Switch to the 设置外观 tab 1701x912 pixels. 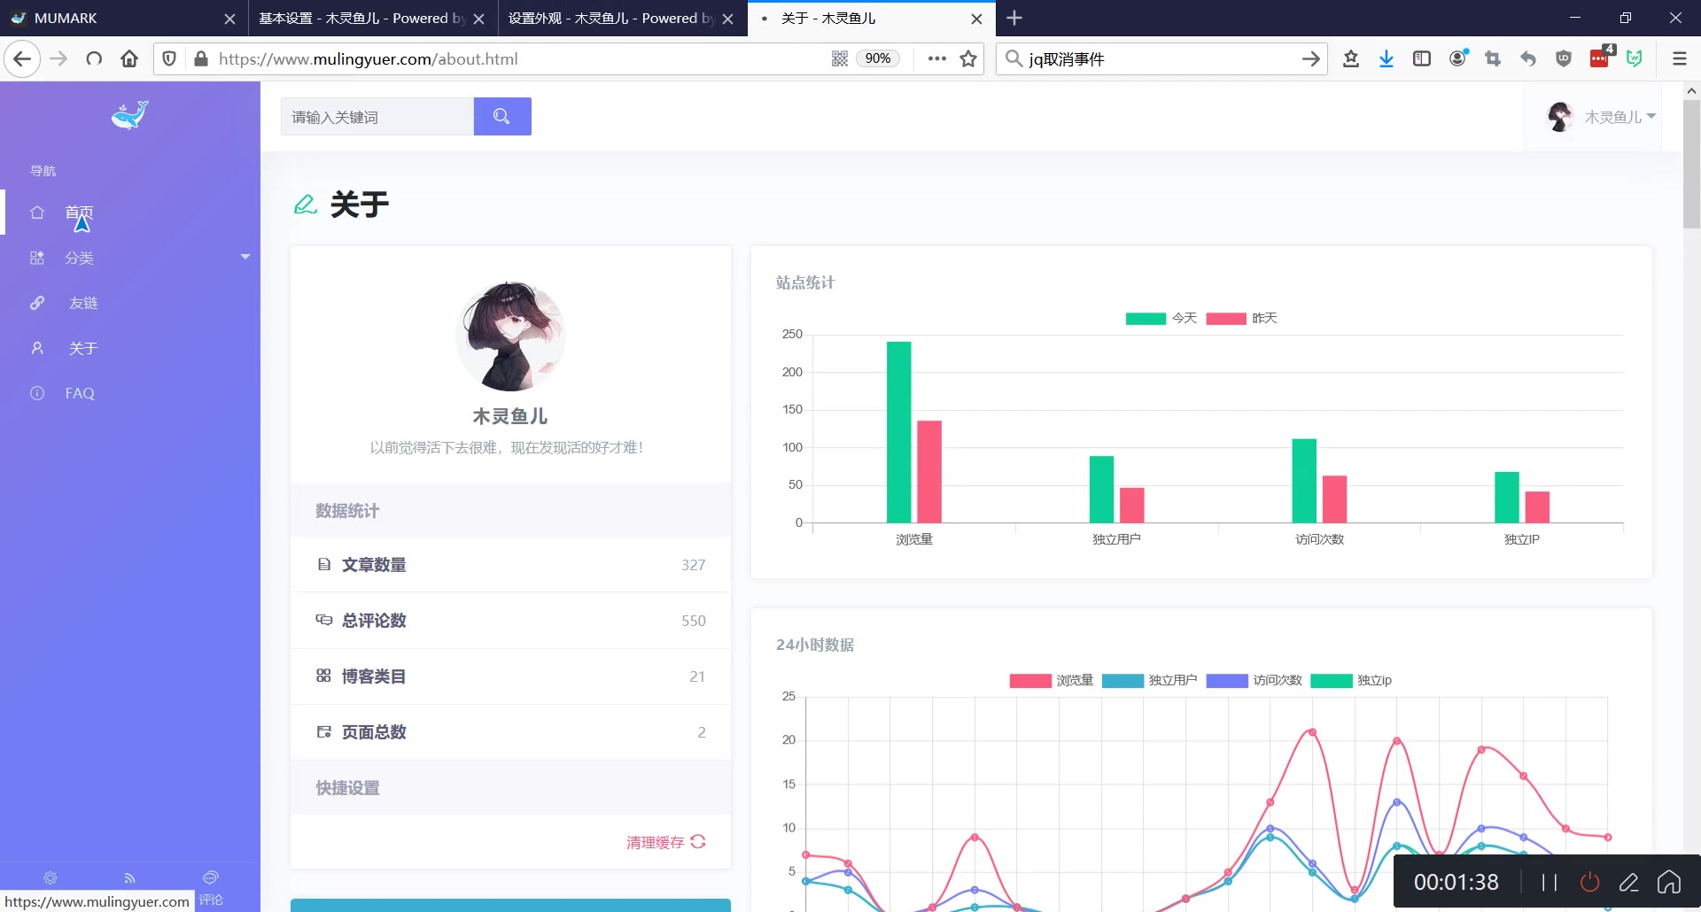(623, 19)
